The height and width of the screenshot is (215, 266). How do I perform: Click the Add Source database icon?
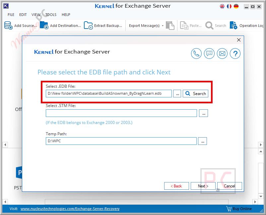8,25
